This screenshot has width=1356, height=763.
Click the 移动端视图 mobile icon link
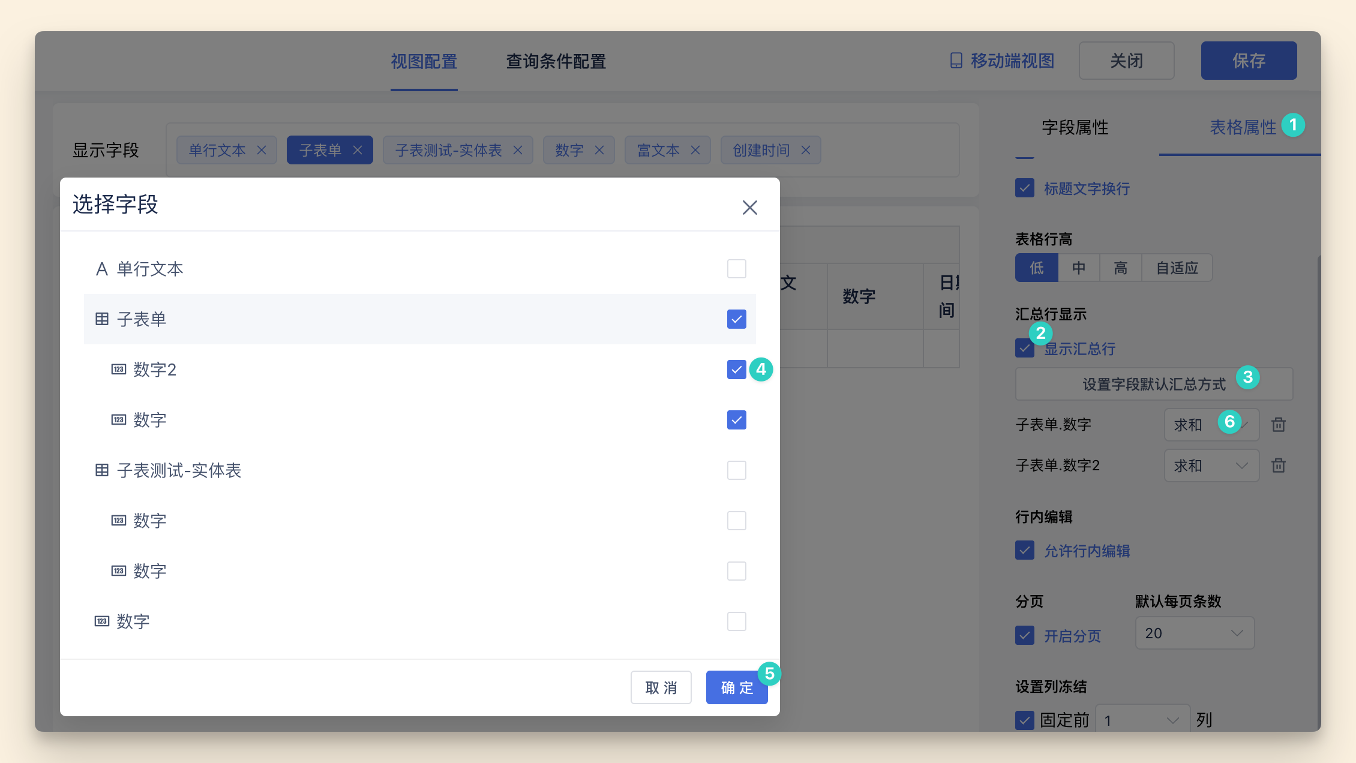[x=1002, y=61]
